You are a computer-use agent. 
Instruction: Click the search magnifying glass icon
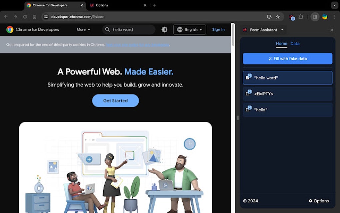pos(107,30)
